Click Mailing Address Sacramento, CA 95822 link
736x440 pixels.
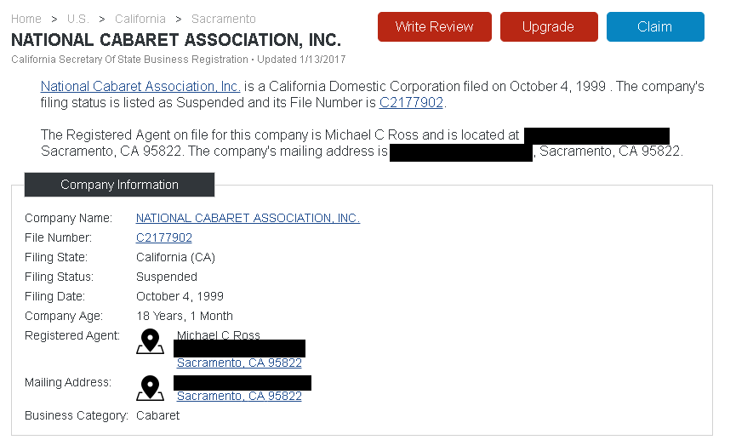[239, 396]
